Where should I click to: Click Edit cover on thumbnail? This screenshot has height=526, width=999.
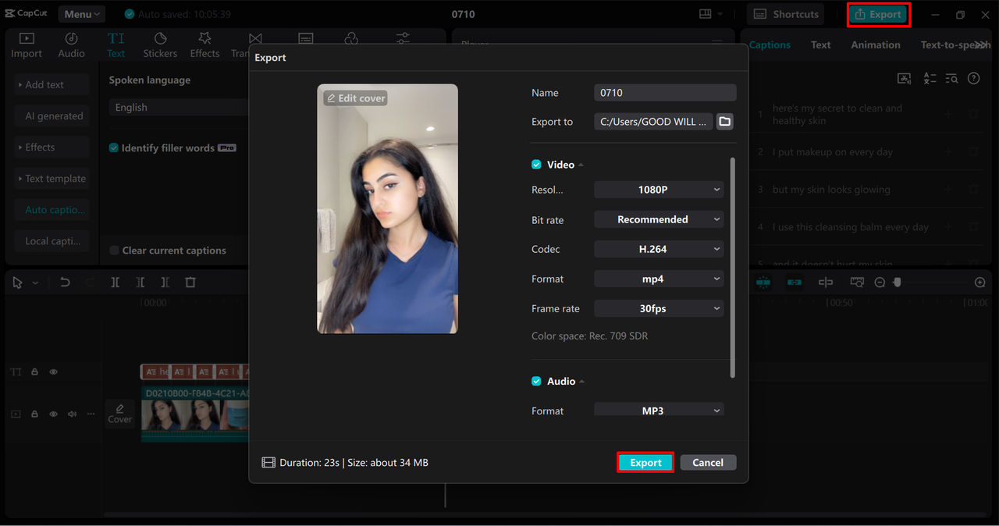tap(356, 98)
